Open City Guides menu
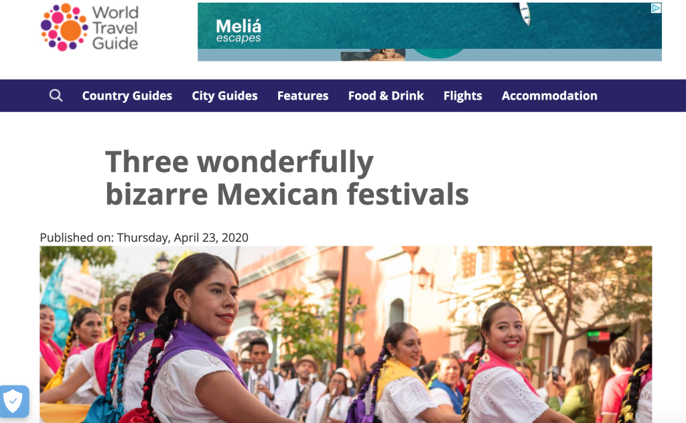Viewport: 686px width, 423px height. 224,96
